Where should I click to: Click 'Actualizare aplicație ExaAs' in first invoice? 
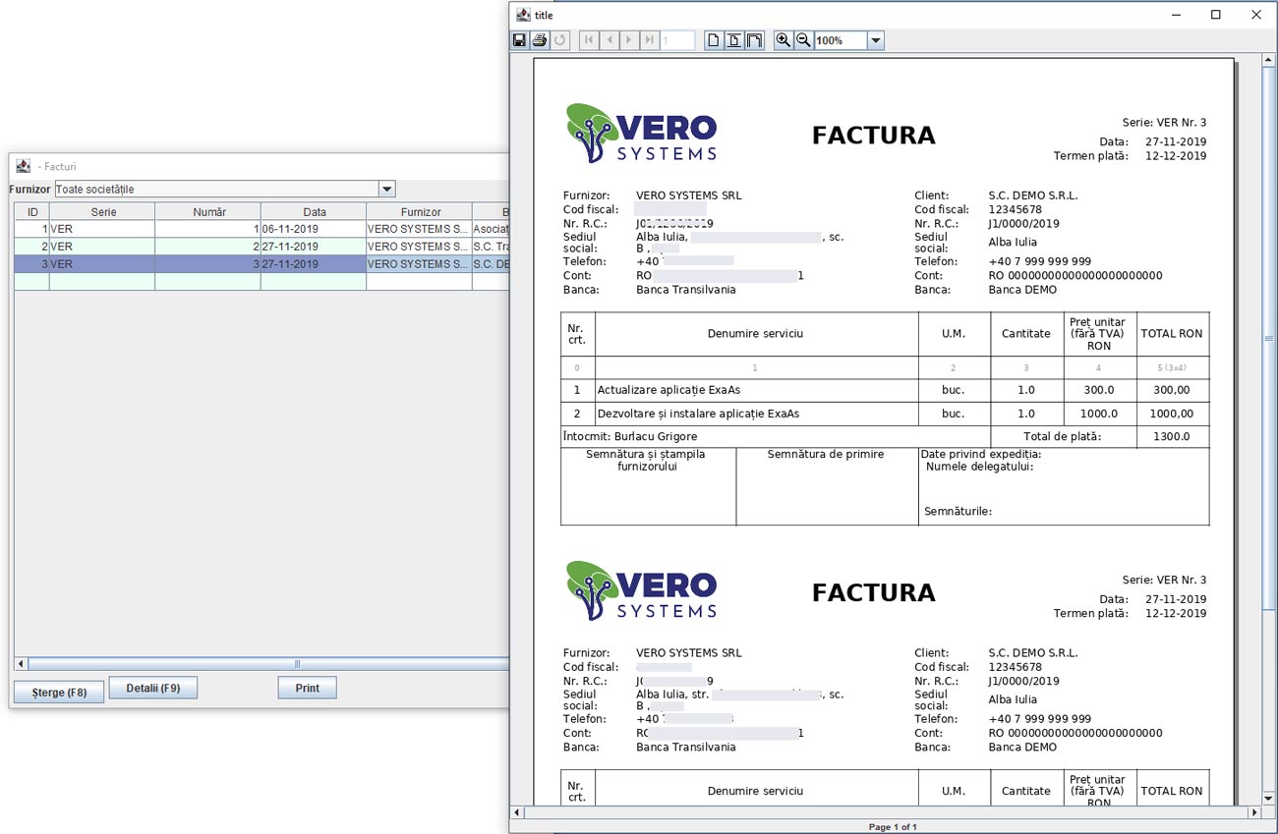tap(668, 390)
